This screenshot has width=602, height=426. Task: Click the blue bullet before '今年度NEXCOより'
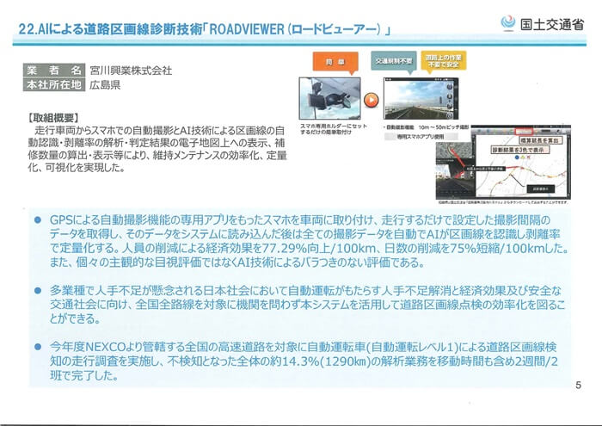pos(38,347)
